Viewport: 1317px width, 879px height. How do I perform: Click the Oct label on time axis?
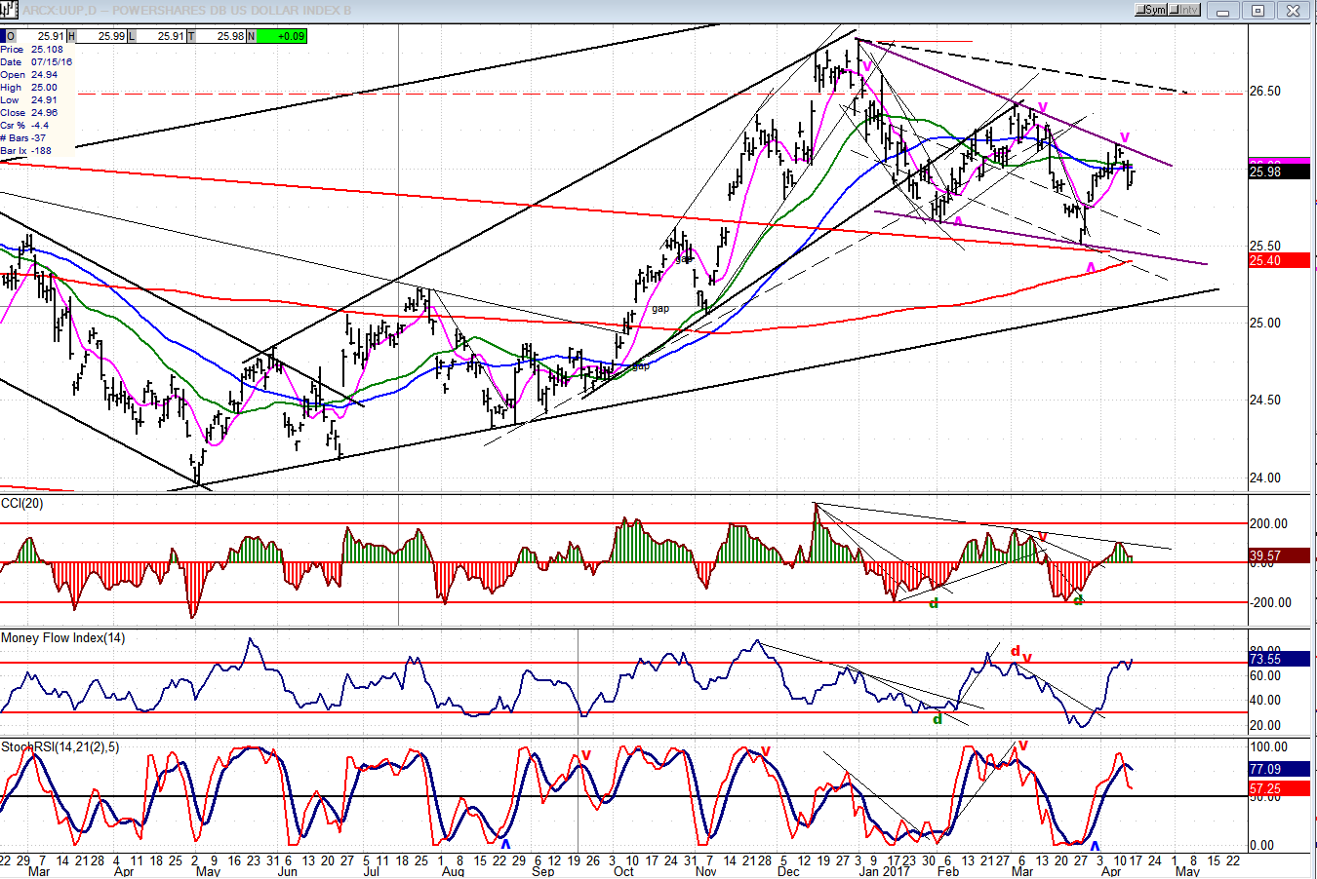coord(623,871)
